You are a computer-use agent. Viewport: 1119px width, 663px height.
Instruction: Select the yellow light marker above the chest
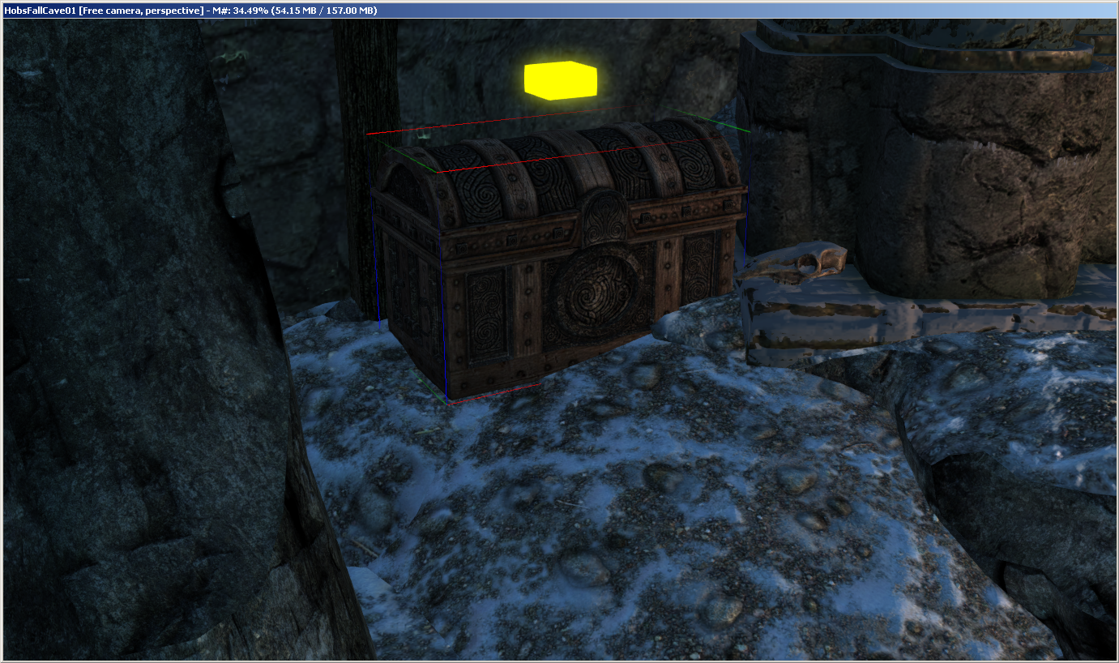559,79
